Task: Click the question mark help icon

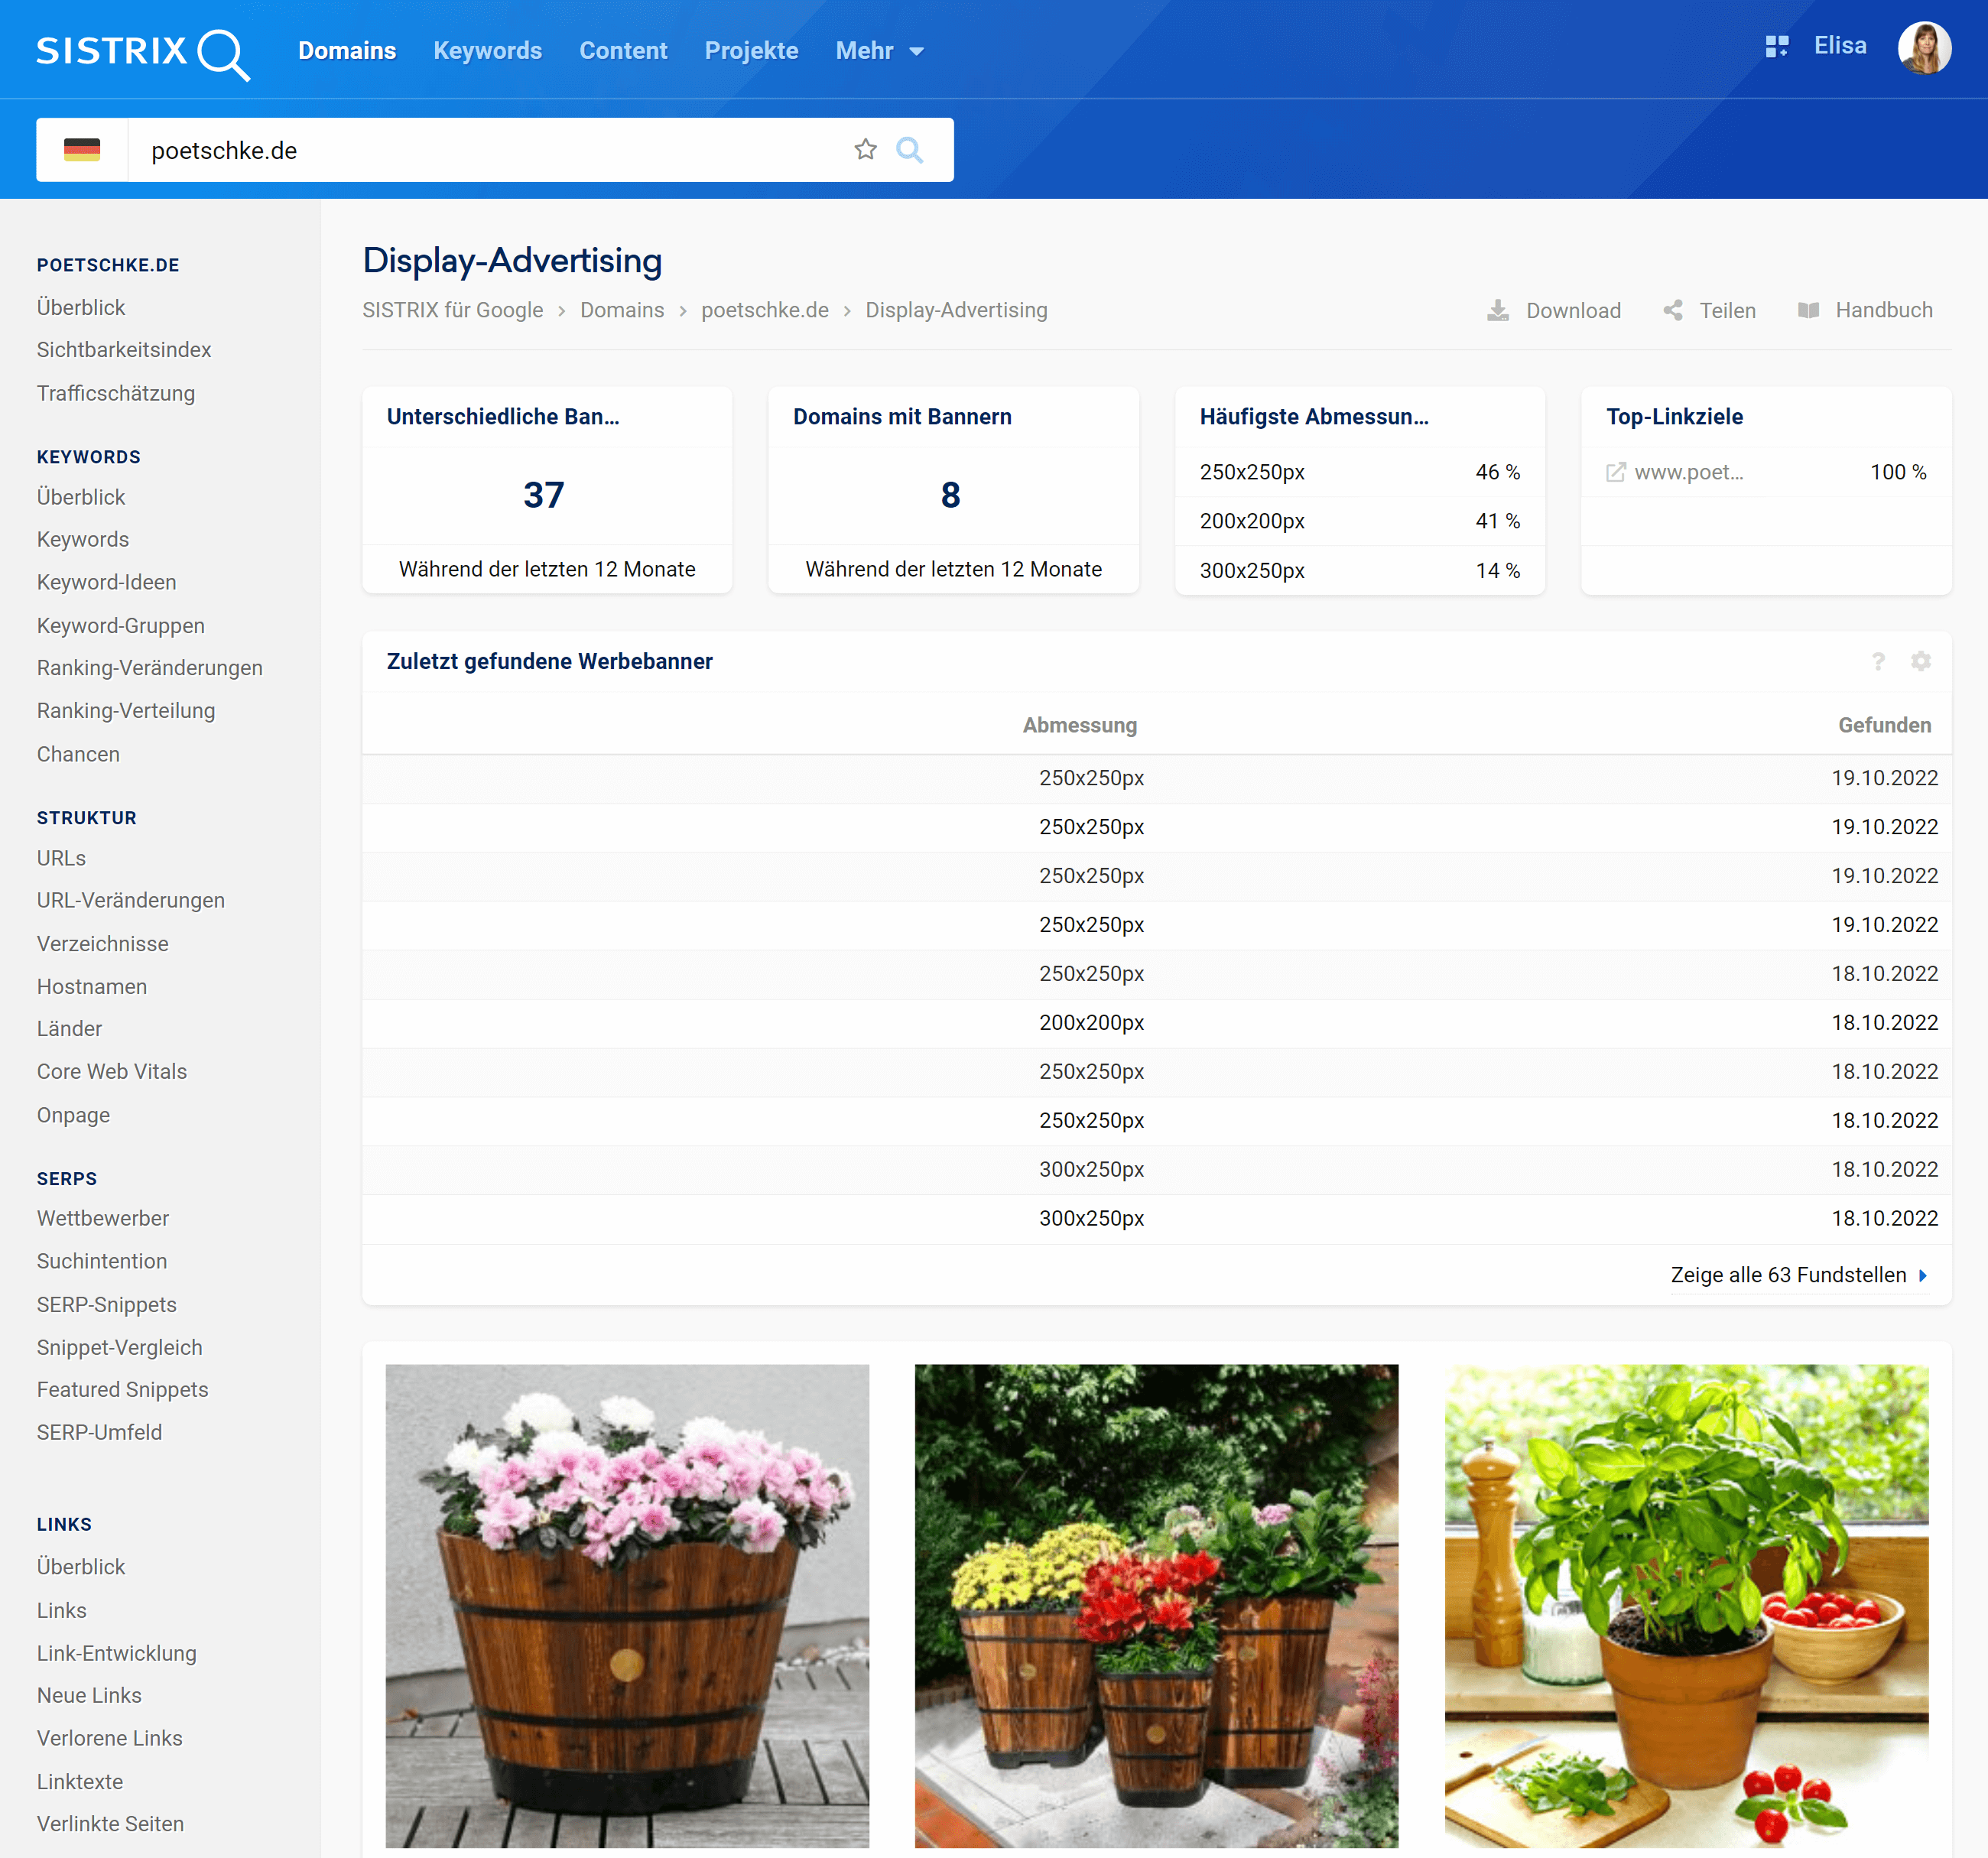Action: [x=1878, y=661]
